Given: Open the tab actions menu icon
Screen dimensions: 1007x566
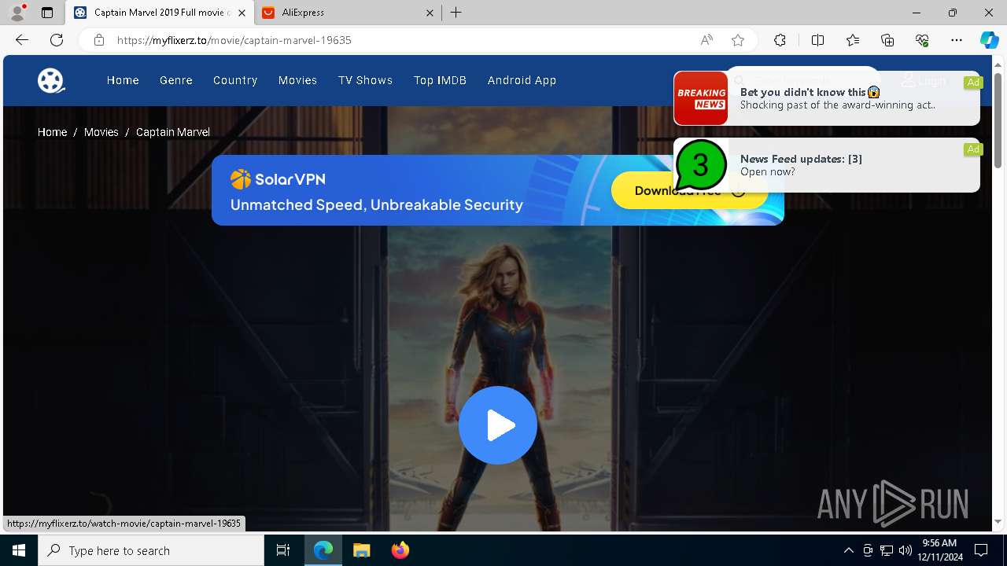Looking at the screenshot, I should click(47, 13).
